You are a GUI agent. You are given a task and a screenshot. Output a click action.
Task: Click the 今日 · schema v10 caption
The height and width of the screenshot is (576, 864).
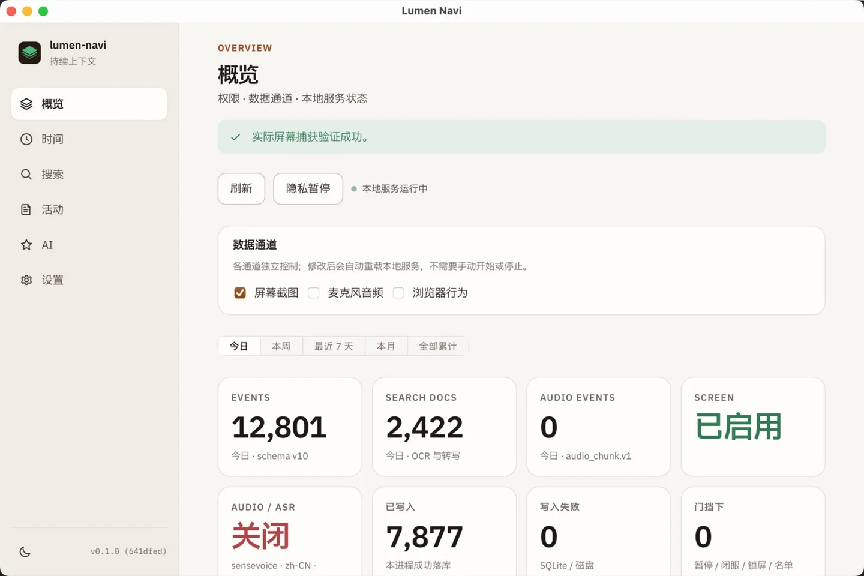click(270, 456)
